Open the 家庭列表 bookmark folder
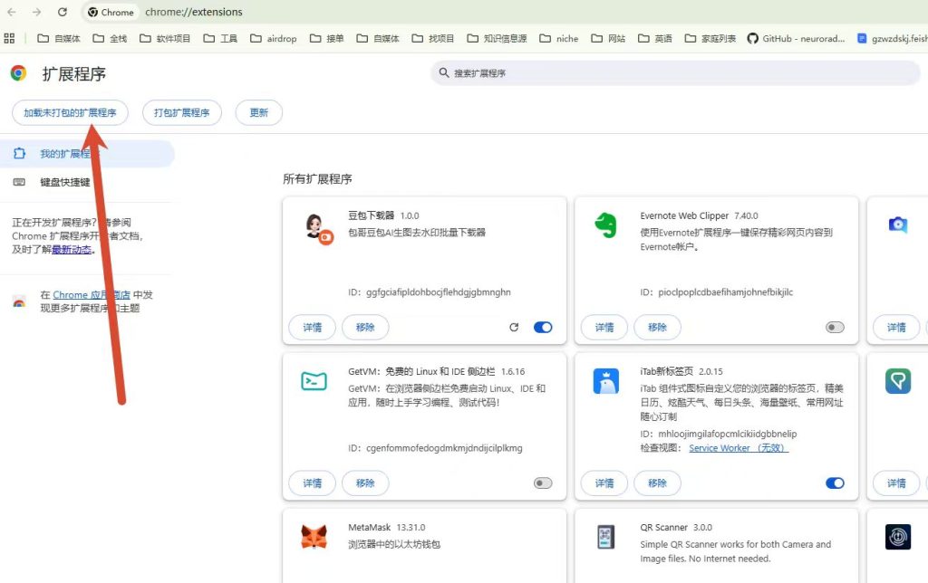 [x=710, y=38]
